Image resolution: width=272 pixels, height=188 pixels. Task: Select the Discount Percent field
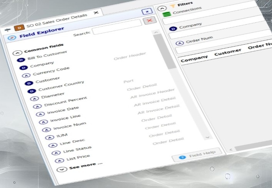click(x=65, y=101)
